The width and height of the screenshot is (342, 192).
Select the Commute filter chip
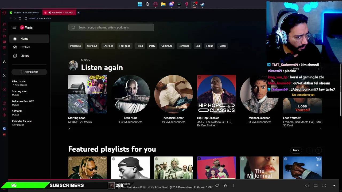pos(167,46)
